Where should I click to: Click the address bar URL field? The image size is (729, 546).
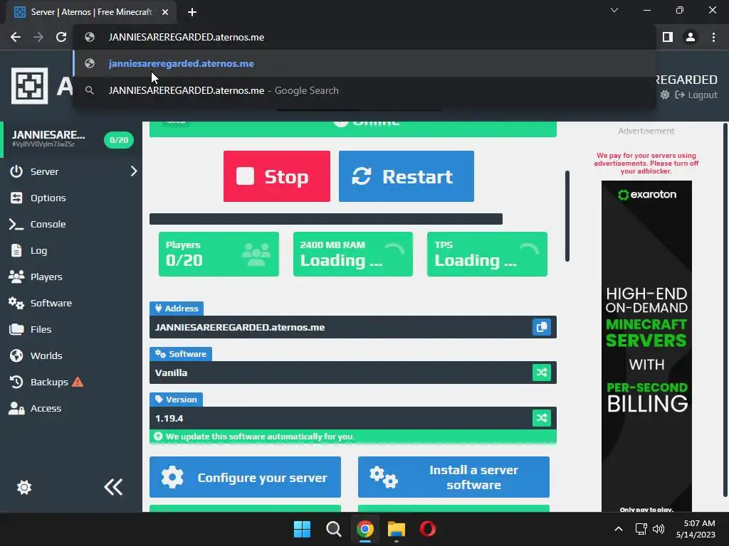(x=364, y=37)
